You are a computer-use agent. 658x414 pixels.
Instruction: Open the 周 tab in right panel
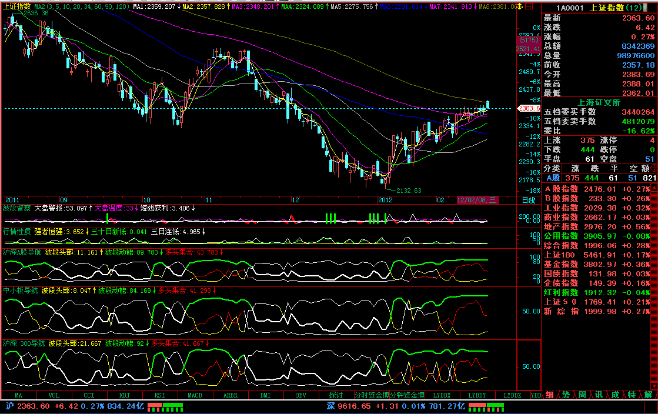(x=582, y=395)
